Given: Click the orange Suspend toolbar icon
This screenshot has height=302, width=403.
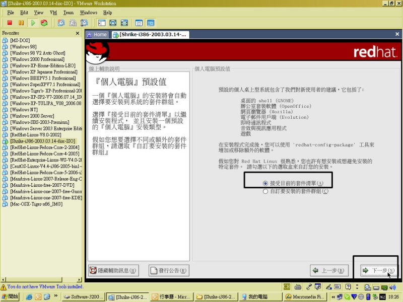Looking at the screenshot, I should pyautogui.click(x=21, y=23).
